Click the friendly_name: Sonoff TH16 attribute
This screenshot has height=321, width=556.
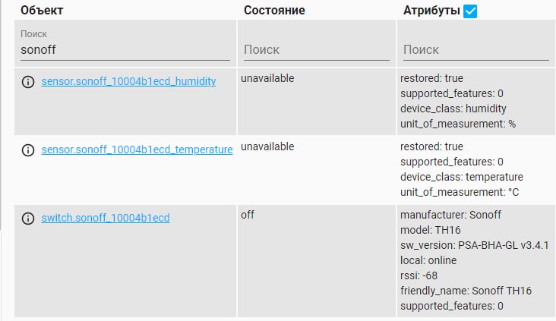pyautogui.click(x=466, y=291)
